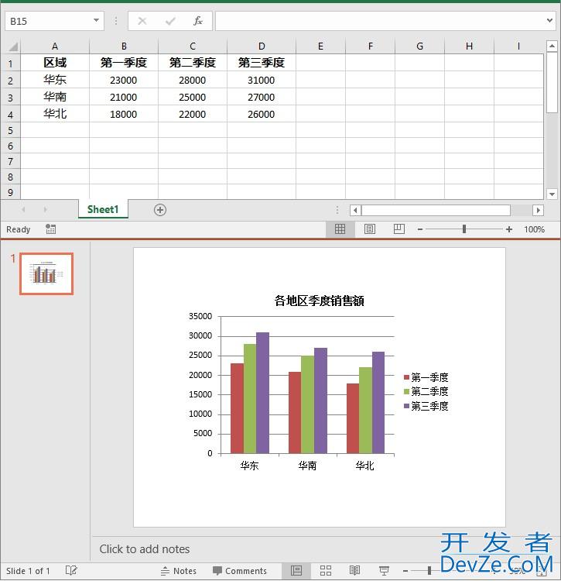Toggle the Notes pane button
The height and width of the screenshot is (581, 561).
tap(179, 571)
